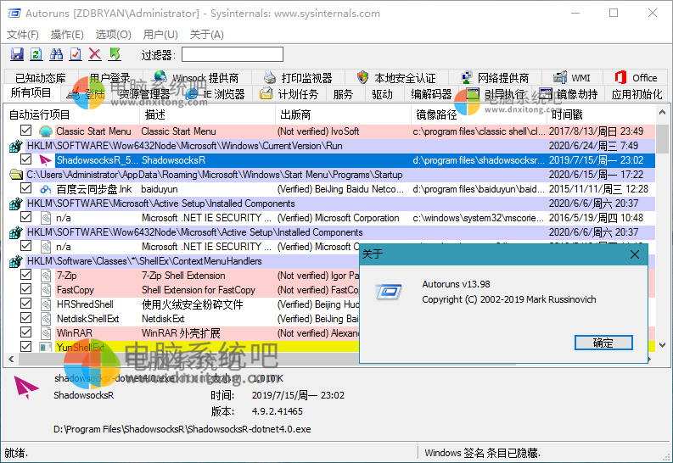
Task: Switch to the Office tab
Action: pyautogui.click(x=636, y=78)
